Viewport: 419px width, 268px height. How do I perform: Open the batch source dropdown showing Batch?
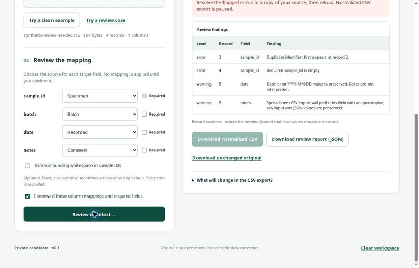point(100,114)
